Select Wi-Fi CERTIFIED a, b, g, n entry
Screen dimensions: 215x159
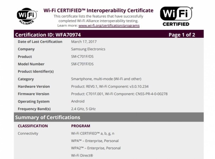93,133
